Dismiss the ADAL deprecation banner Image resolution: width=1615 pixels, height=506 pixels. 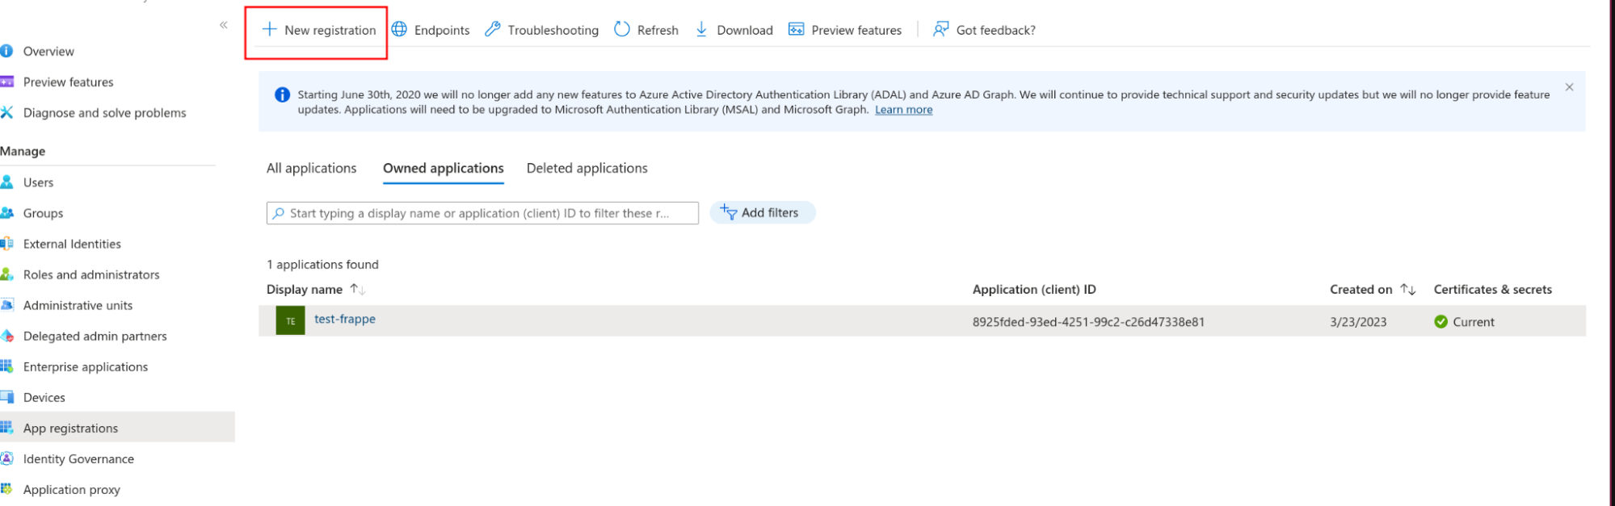coord(1569,87)
